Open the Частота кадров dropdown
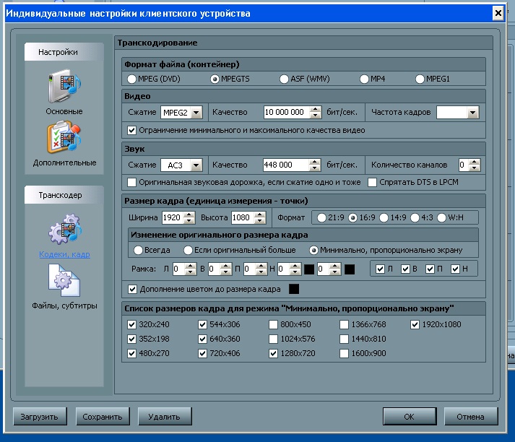The image size is (515, 442). pyautogui.click(x=472, y=113)
